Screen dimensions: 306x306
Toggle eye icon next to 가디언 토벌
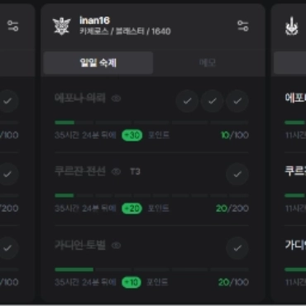[x=116, y=246]
